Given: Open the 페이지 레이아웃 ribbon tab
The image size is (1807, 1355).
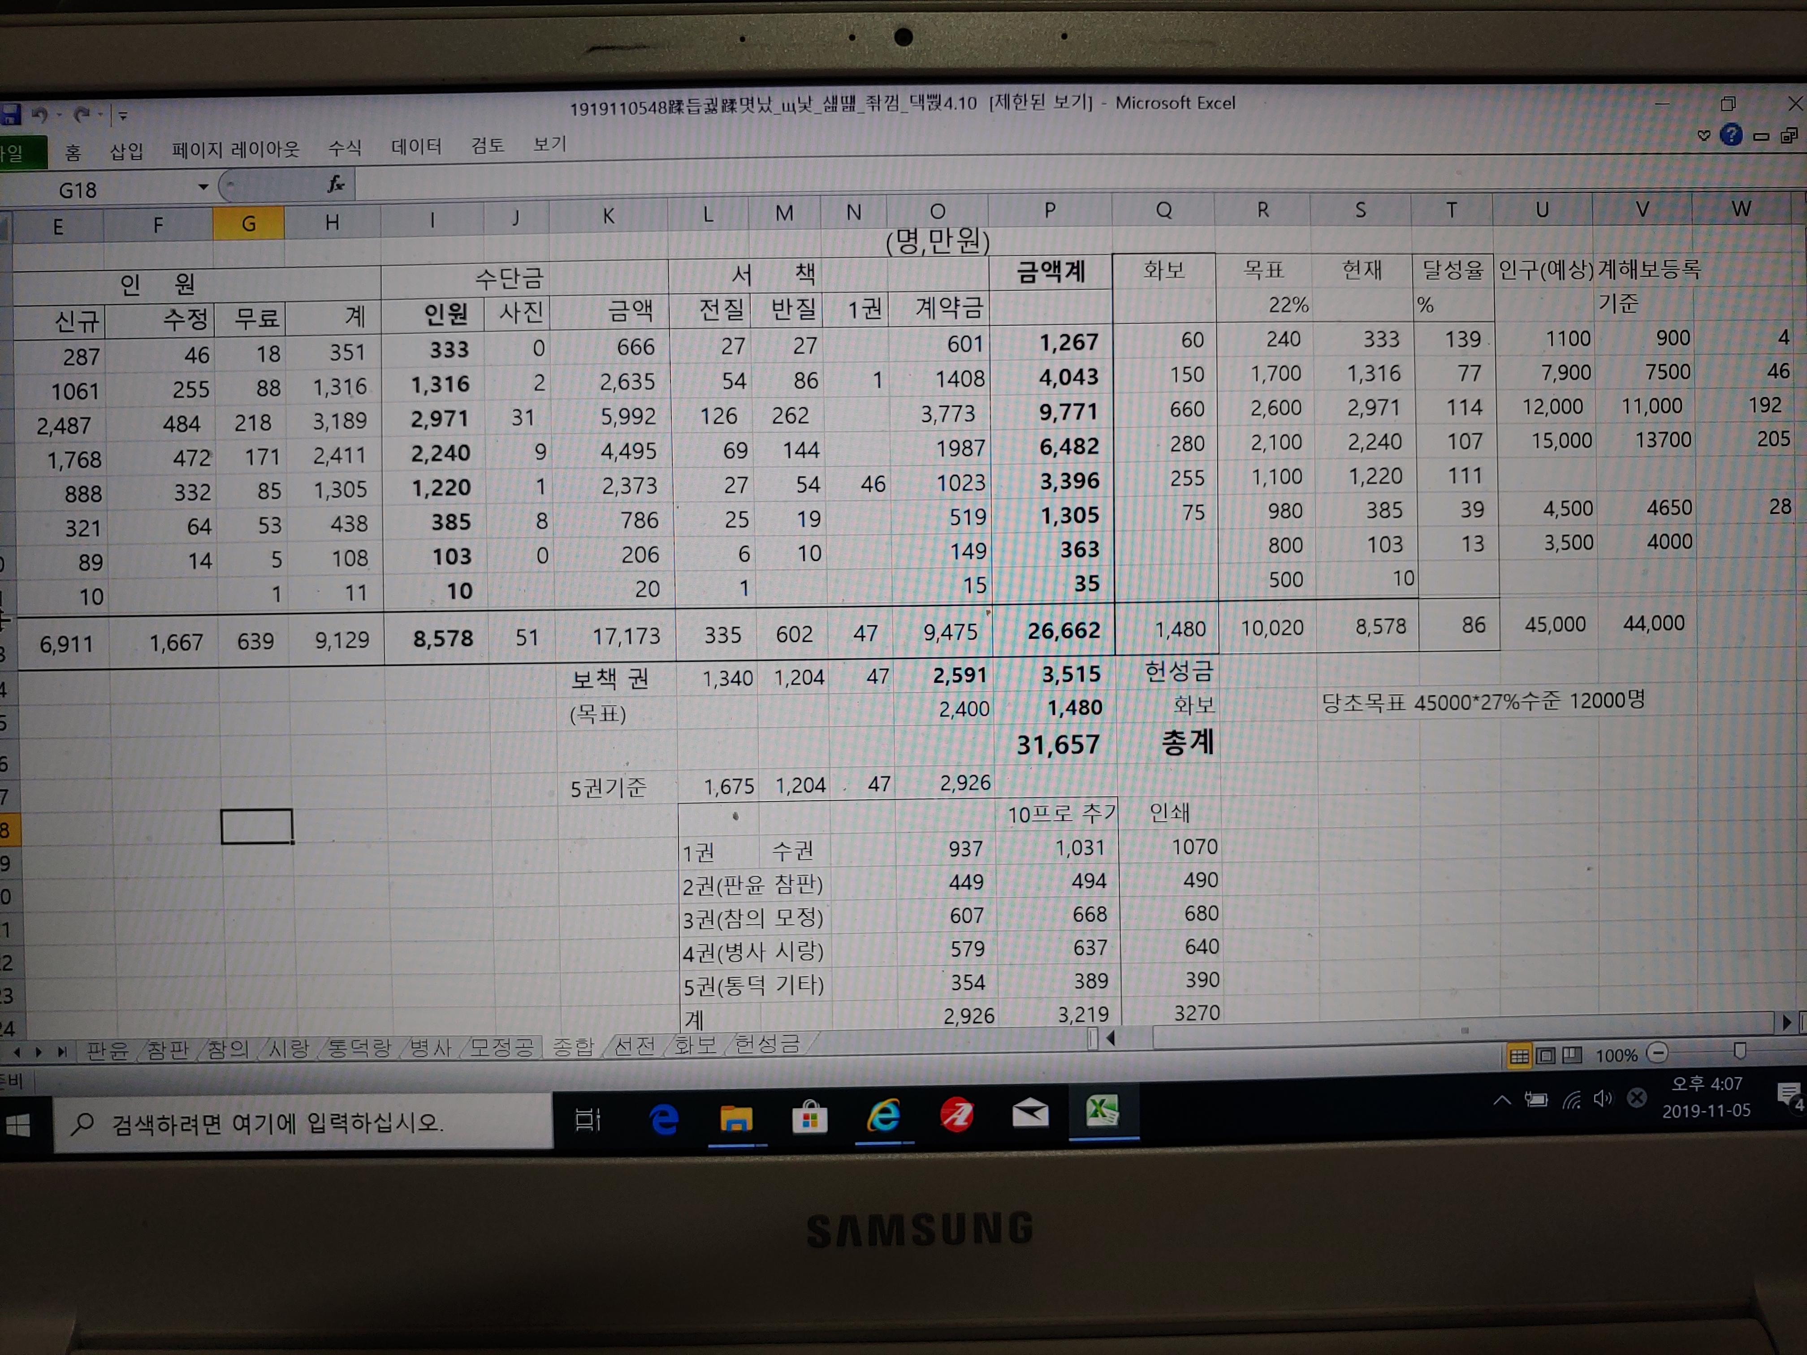Looking at the screenshot, I should 235,149.
